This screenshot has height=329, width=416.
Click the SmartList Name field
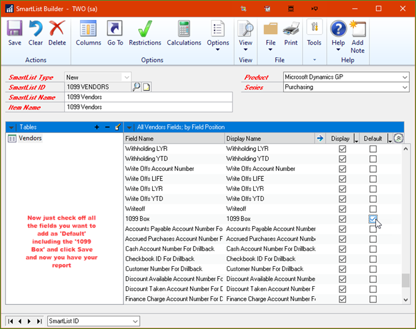point(148,97)
